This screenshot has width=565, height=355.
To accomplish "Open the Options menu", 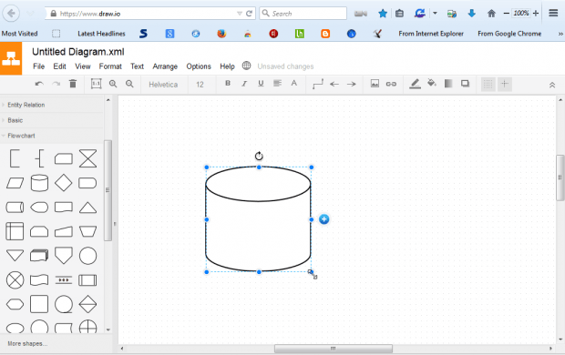I will click(199, 66).
